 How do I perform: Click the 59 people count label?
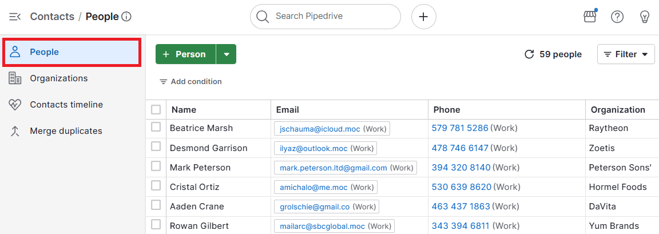561,54
